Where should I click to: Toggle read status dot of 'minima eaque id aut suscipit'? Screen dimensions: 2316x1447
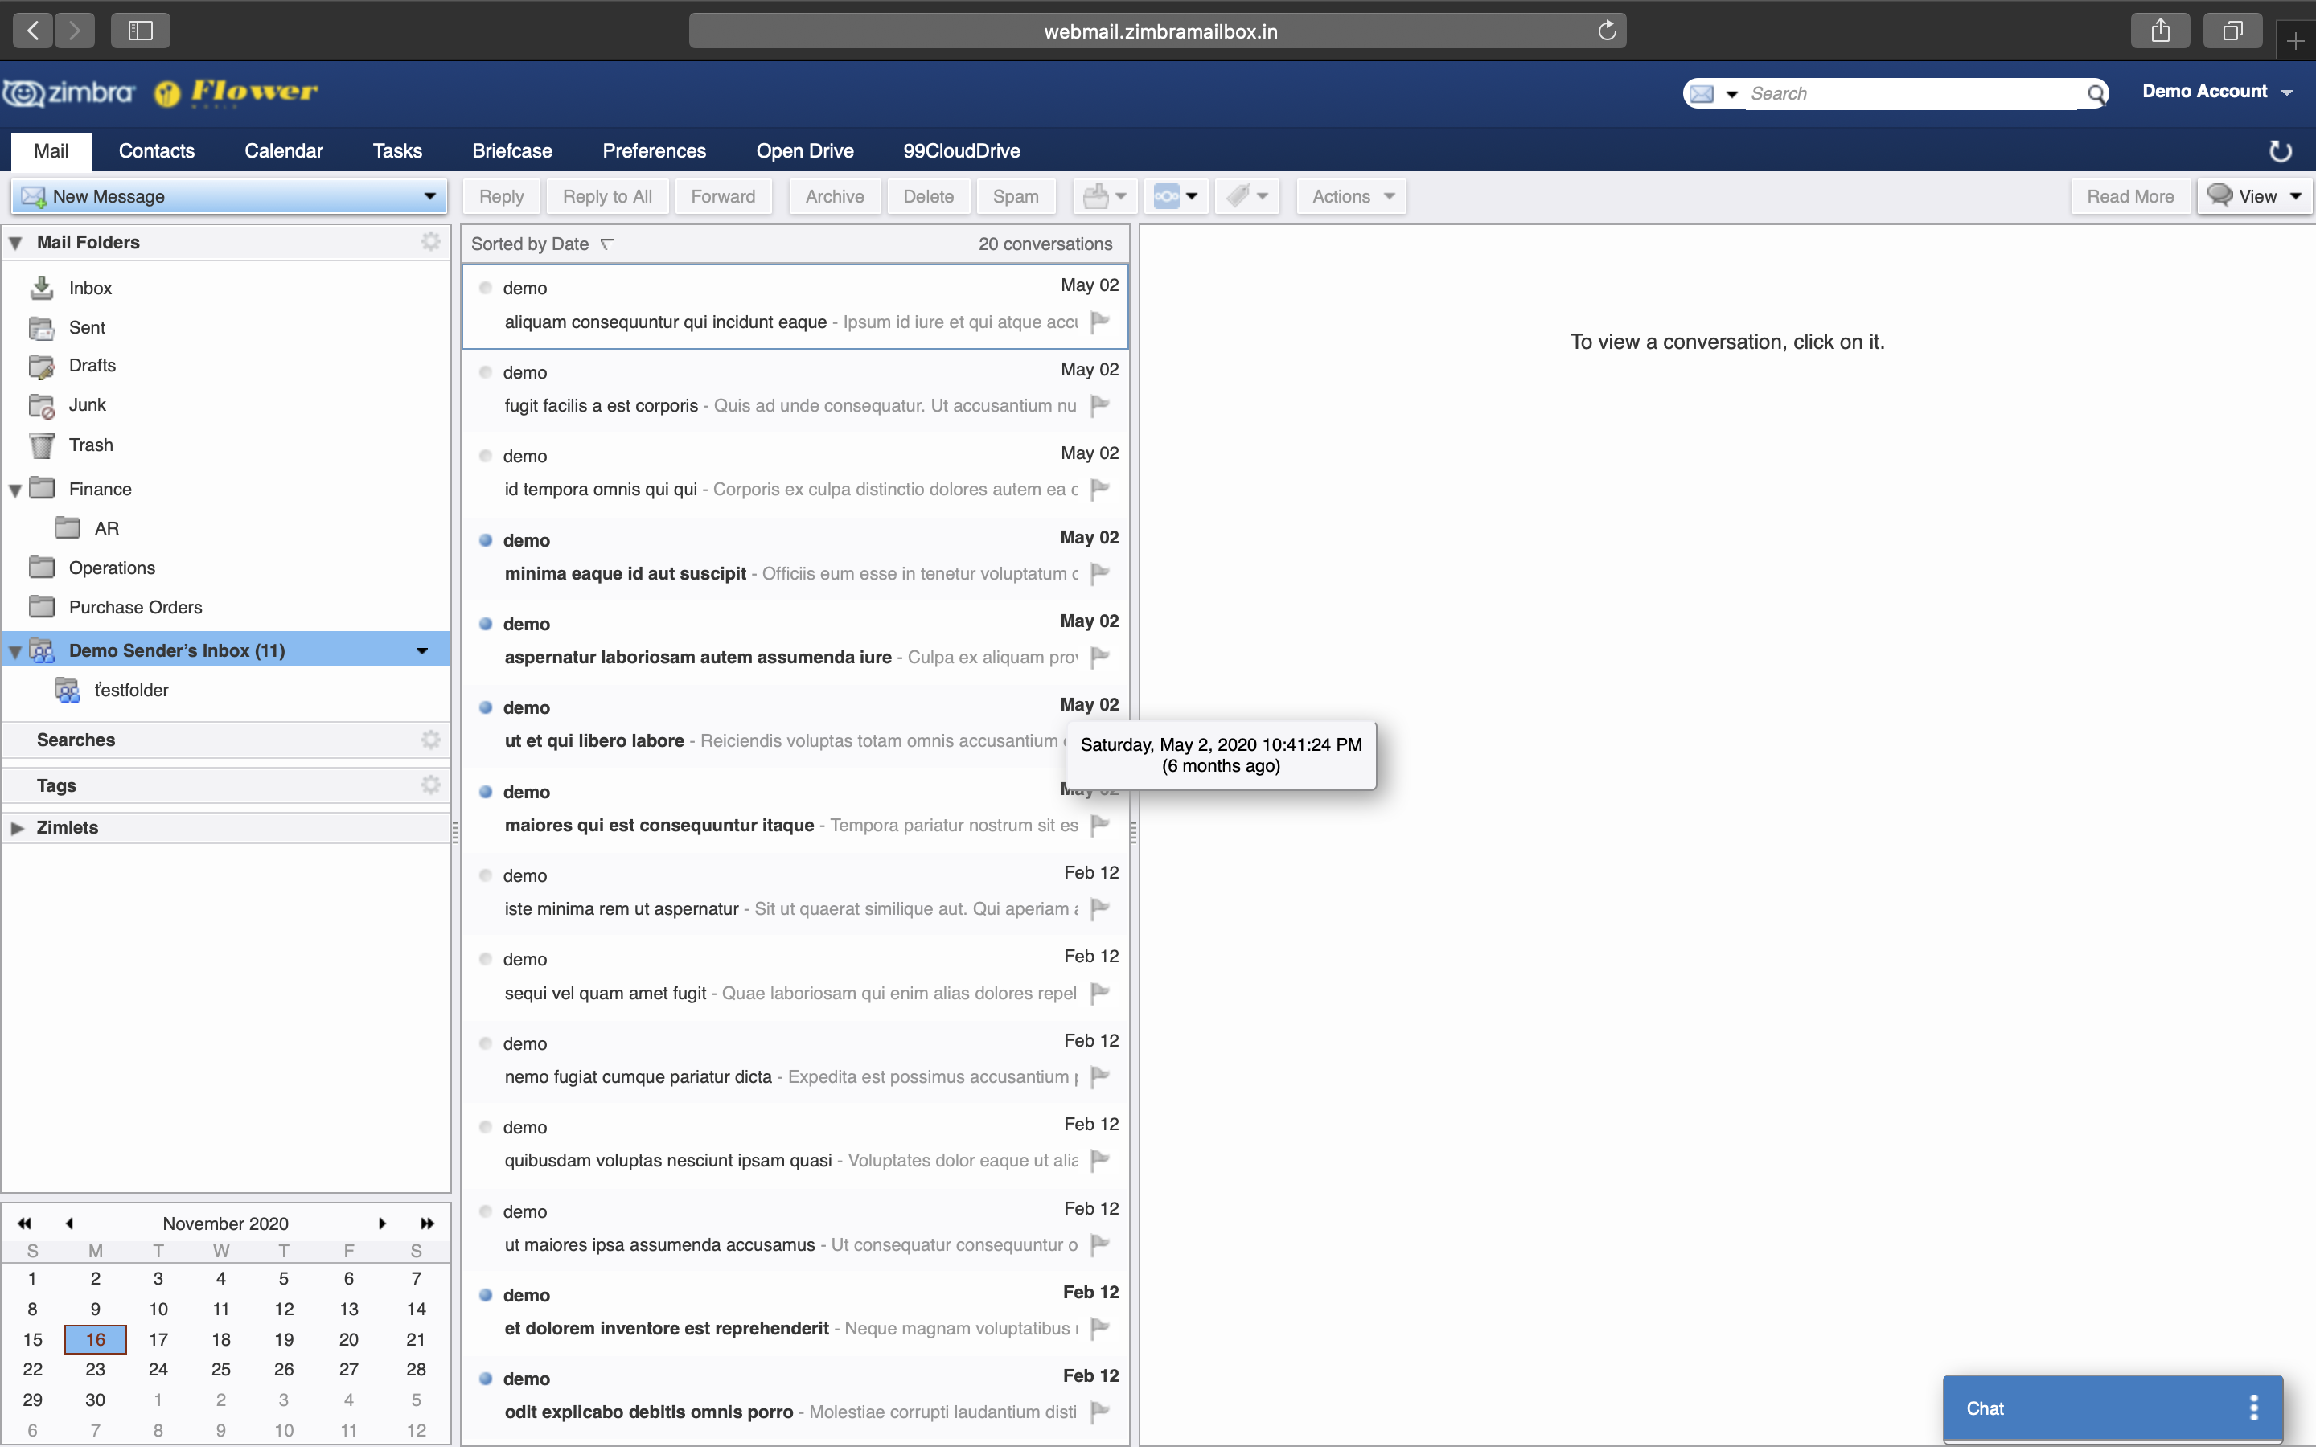485,539
